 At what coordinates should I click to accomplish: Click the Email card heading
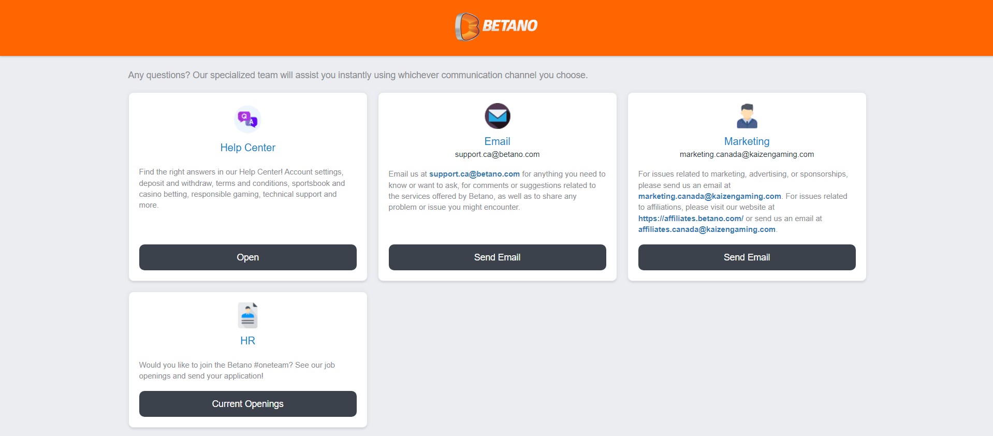(497, 141)
